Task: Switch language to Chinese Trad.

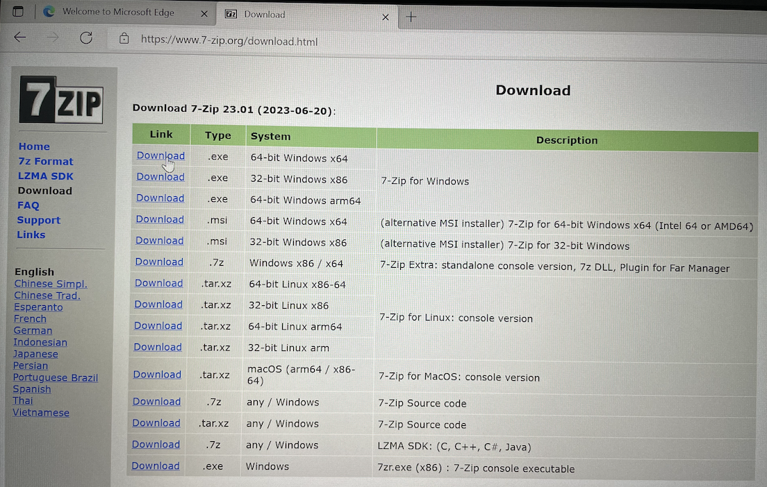Action: pos(47,296)
